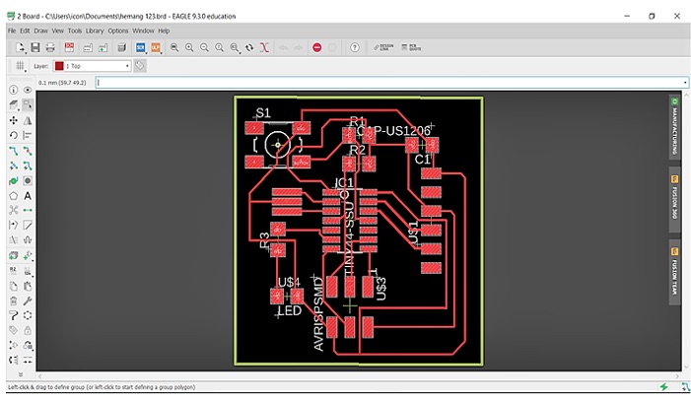Click the Zoom out magnifier
The image size is (691, 401).
pos(204,47)
